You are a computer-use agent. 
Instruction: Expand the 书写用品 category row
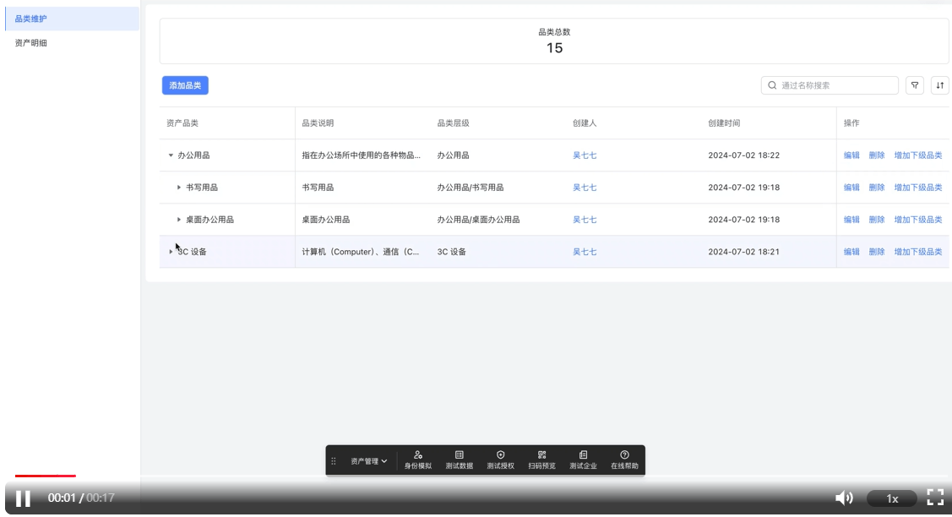(178, 187)
